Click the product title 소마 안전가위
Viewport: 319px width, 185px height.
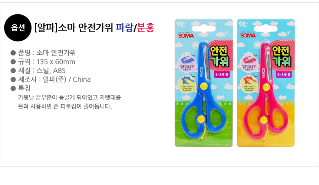tap(85, 28)
